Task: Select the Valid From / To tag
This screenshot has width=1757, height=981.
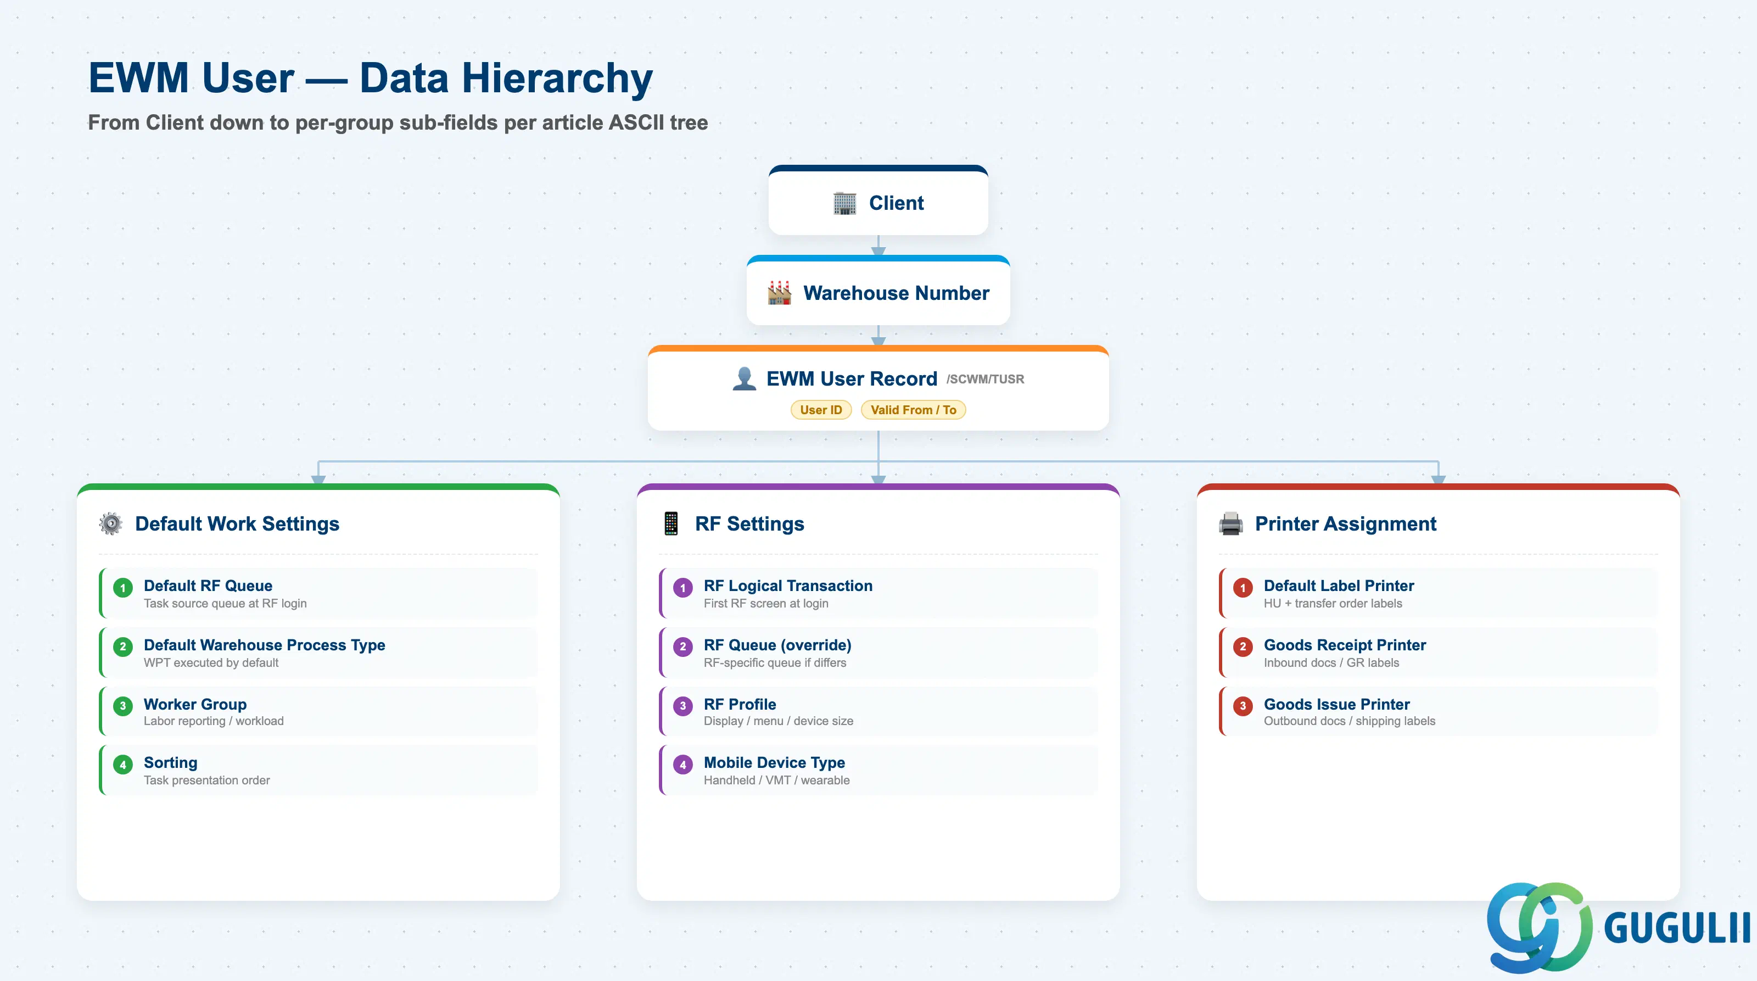Action: [x=913, y=410]
